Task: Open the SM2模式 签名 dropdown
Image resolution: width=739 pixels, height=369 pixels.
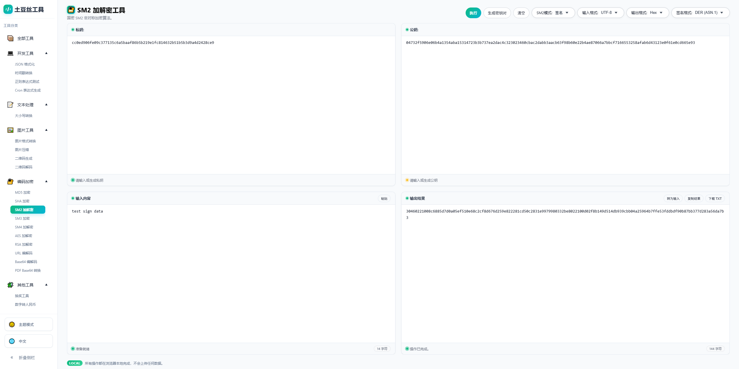Action: 553,13
